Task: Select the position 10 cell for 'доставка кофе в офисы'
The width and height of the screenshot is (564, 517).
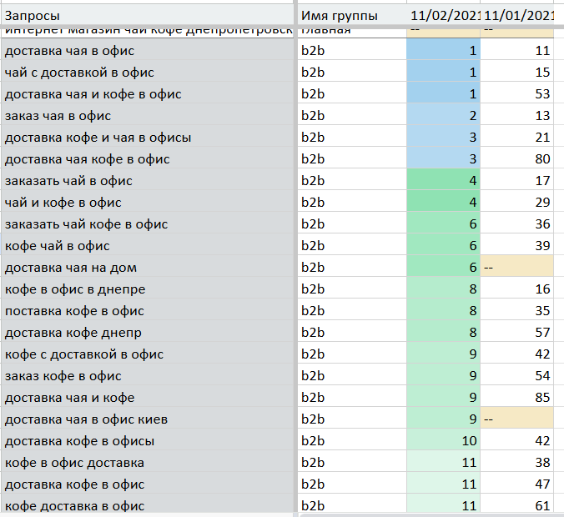Action: click(444, 441)
